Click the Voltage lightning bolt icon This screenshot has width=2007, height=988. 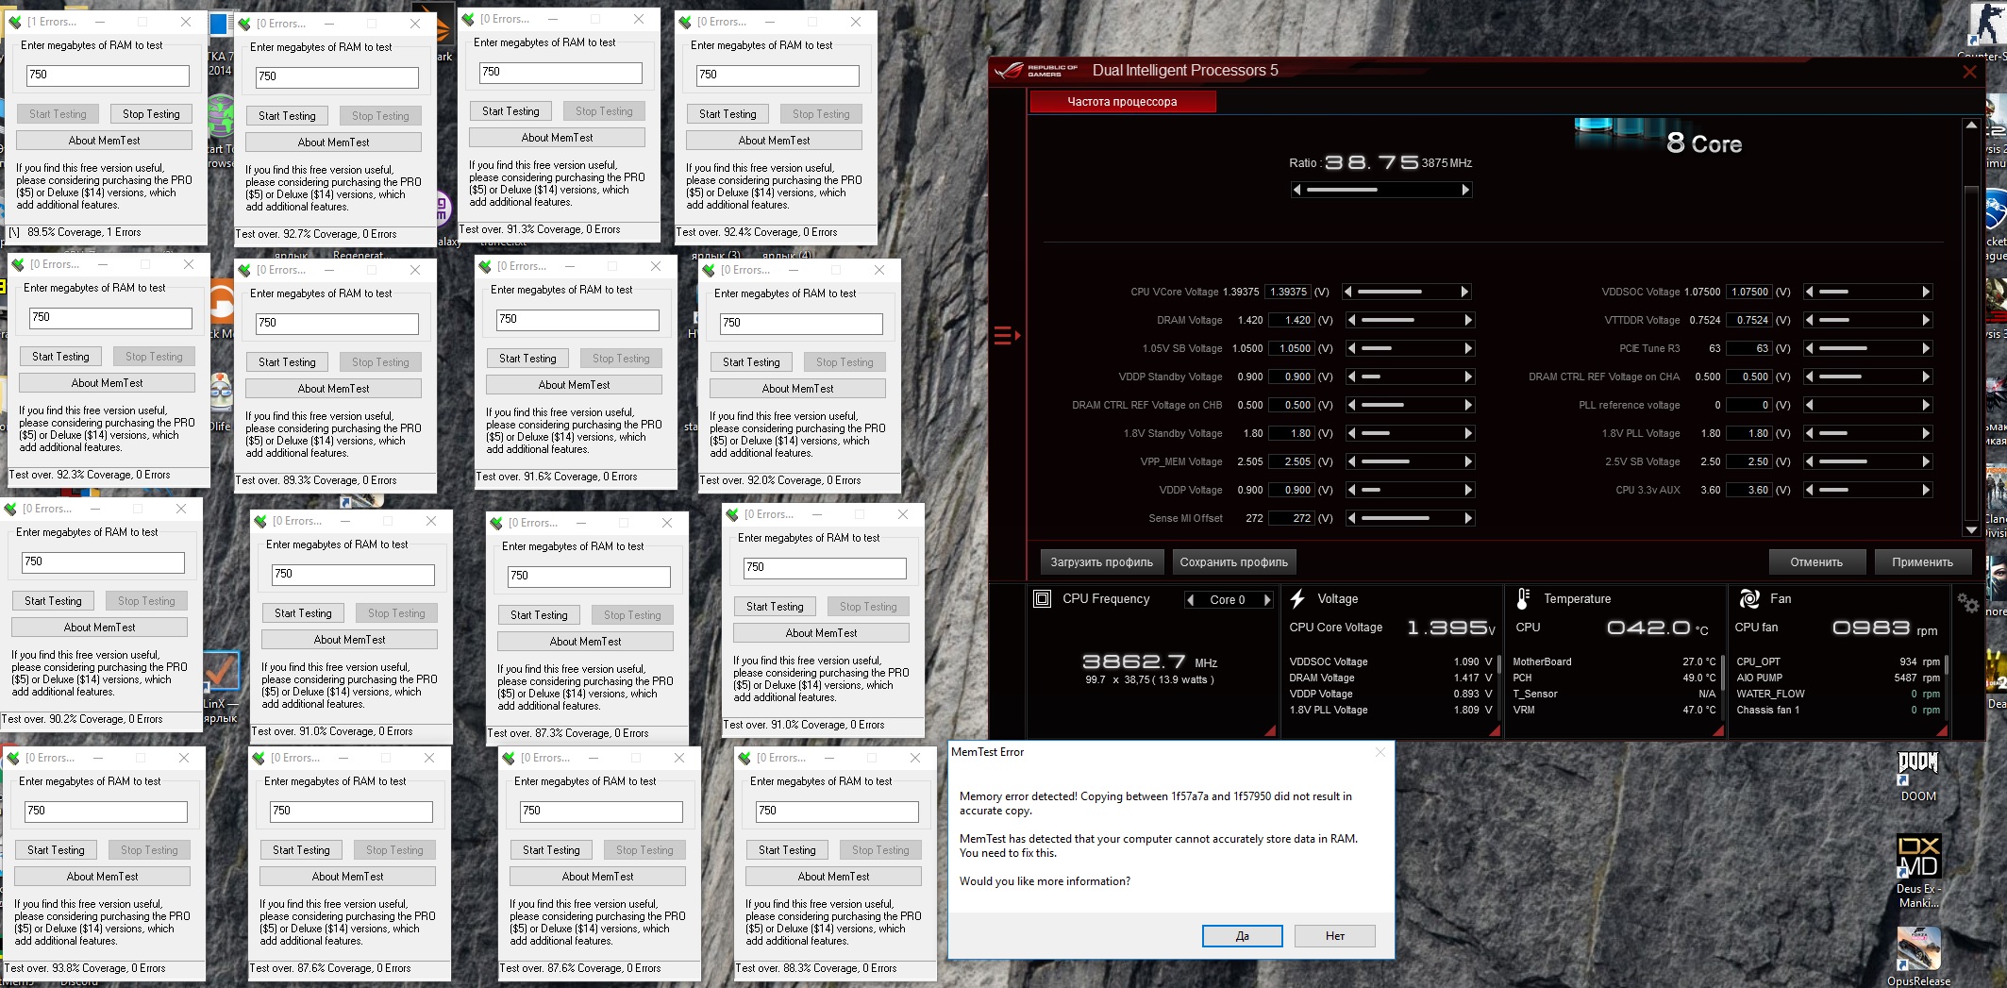point(1297,598)
